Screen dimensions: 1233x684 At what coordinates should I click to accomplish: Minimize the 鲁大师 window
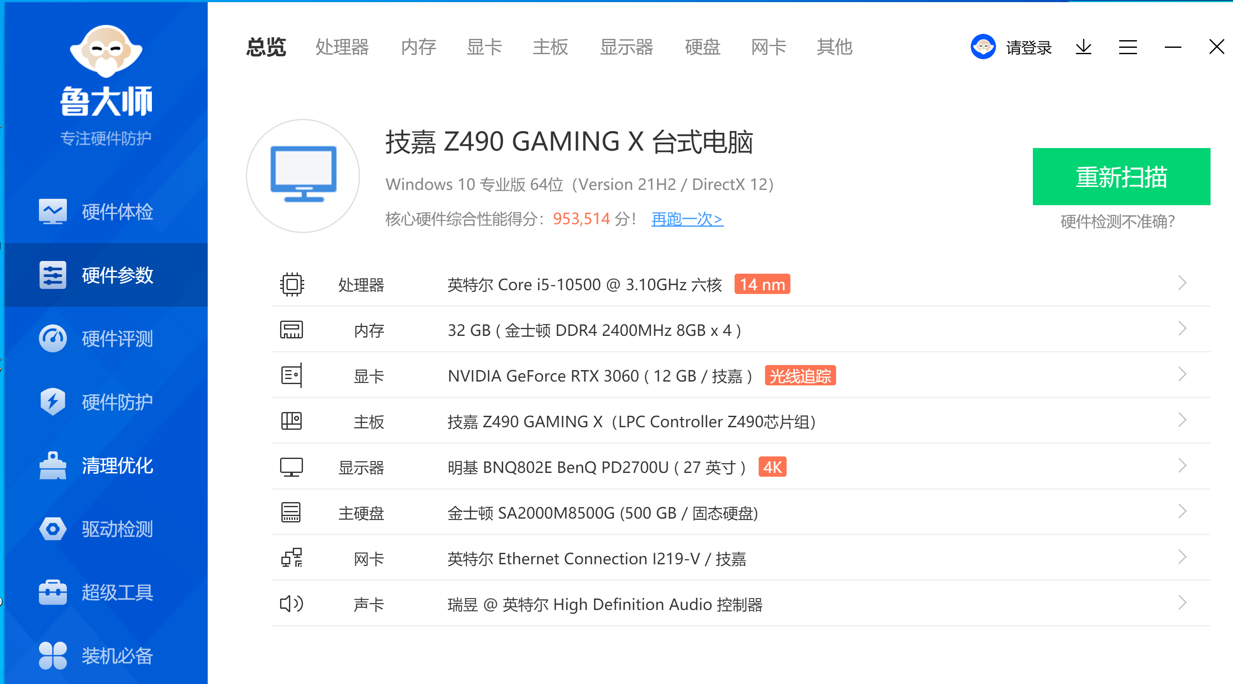coord(1172,47)
